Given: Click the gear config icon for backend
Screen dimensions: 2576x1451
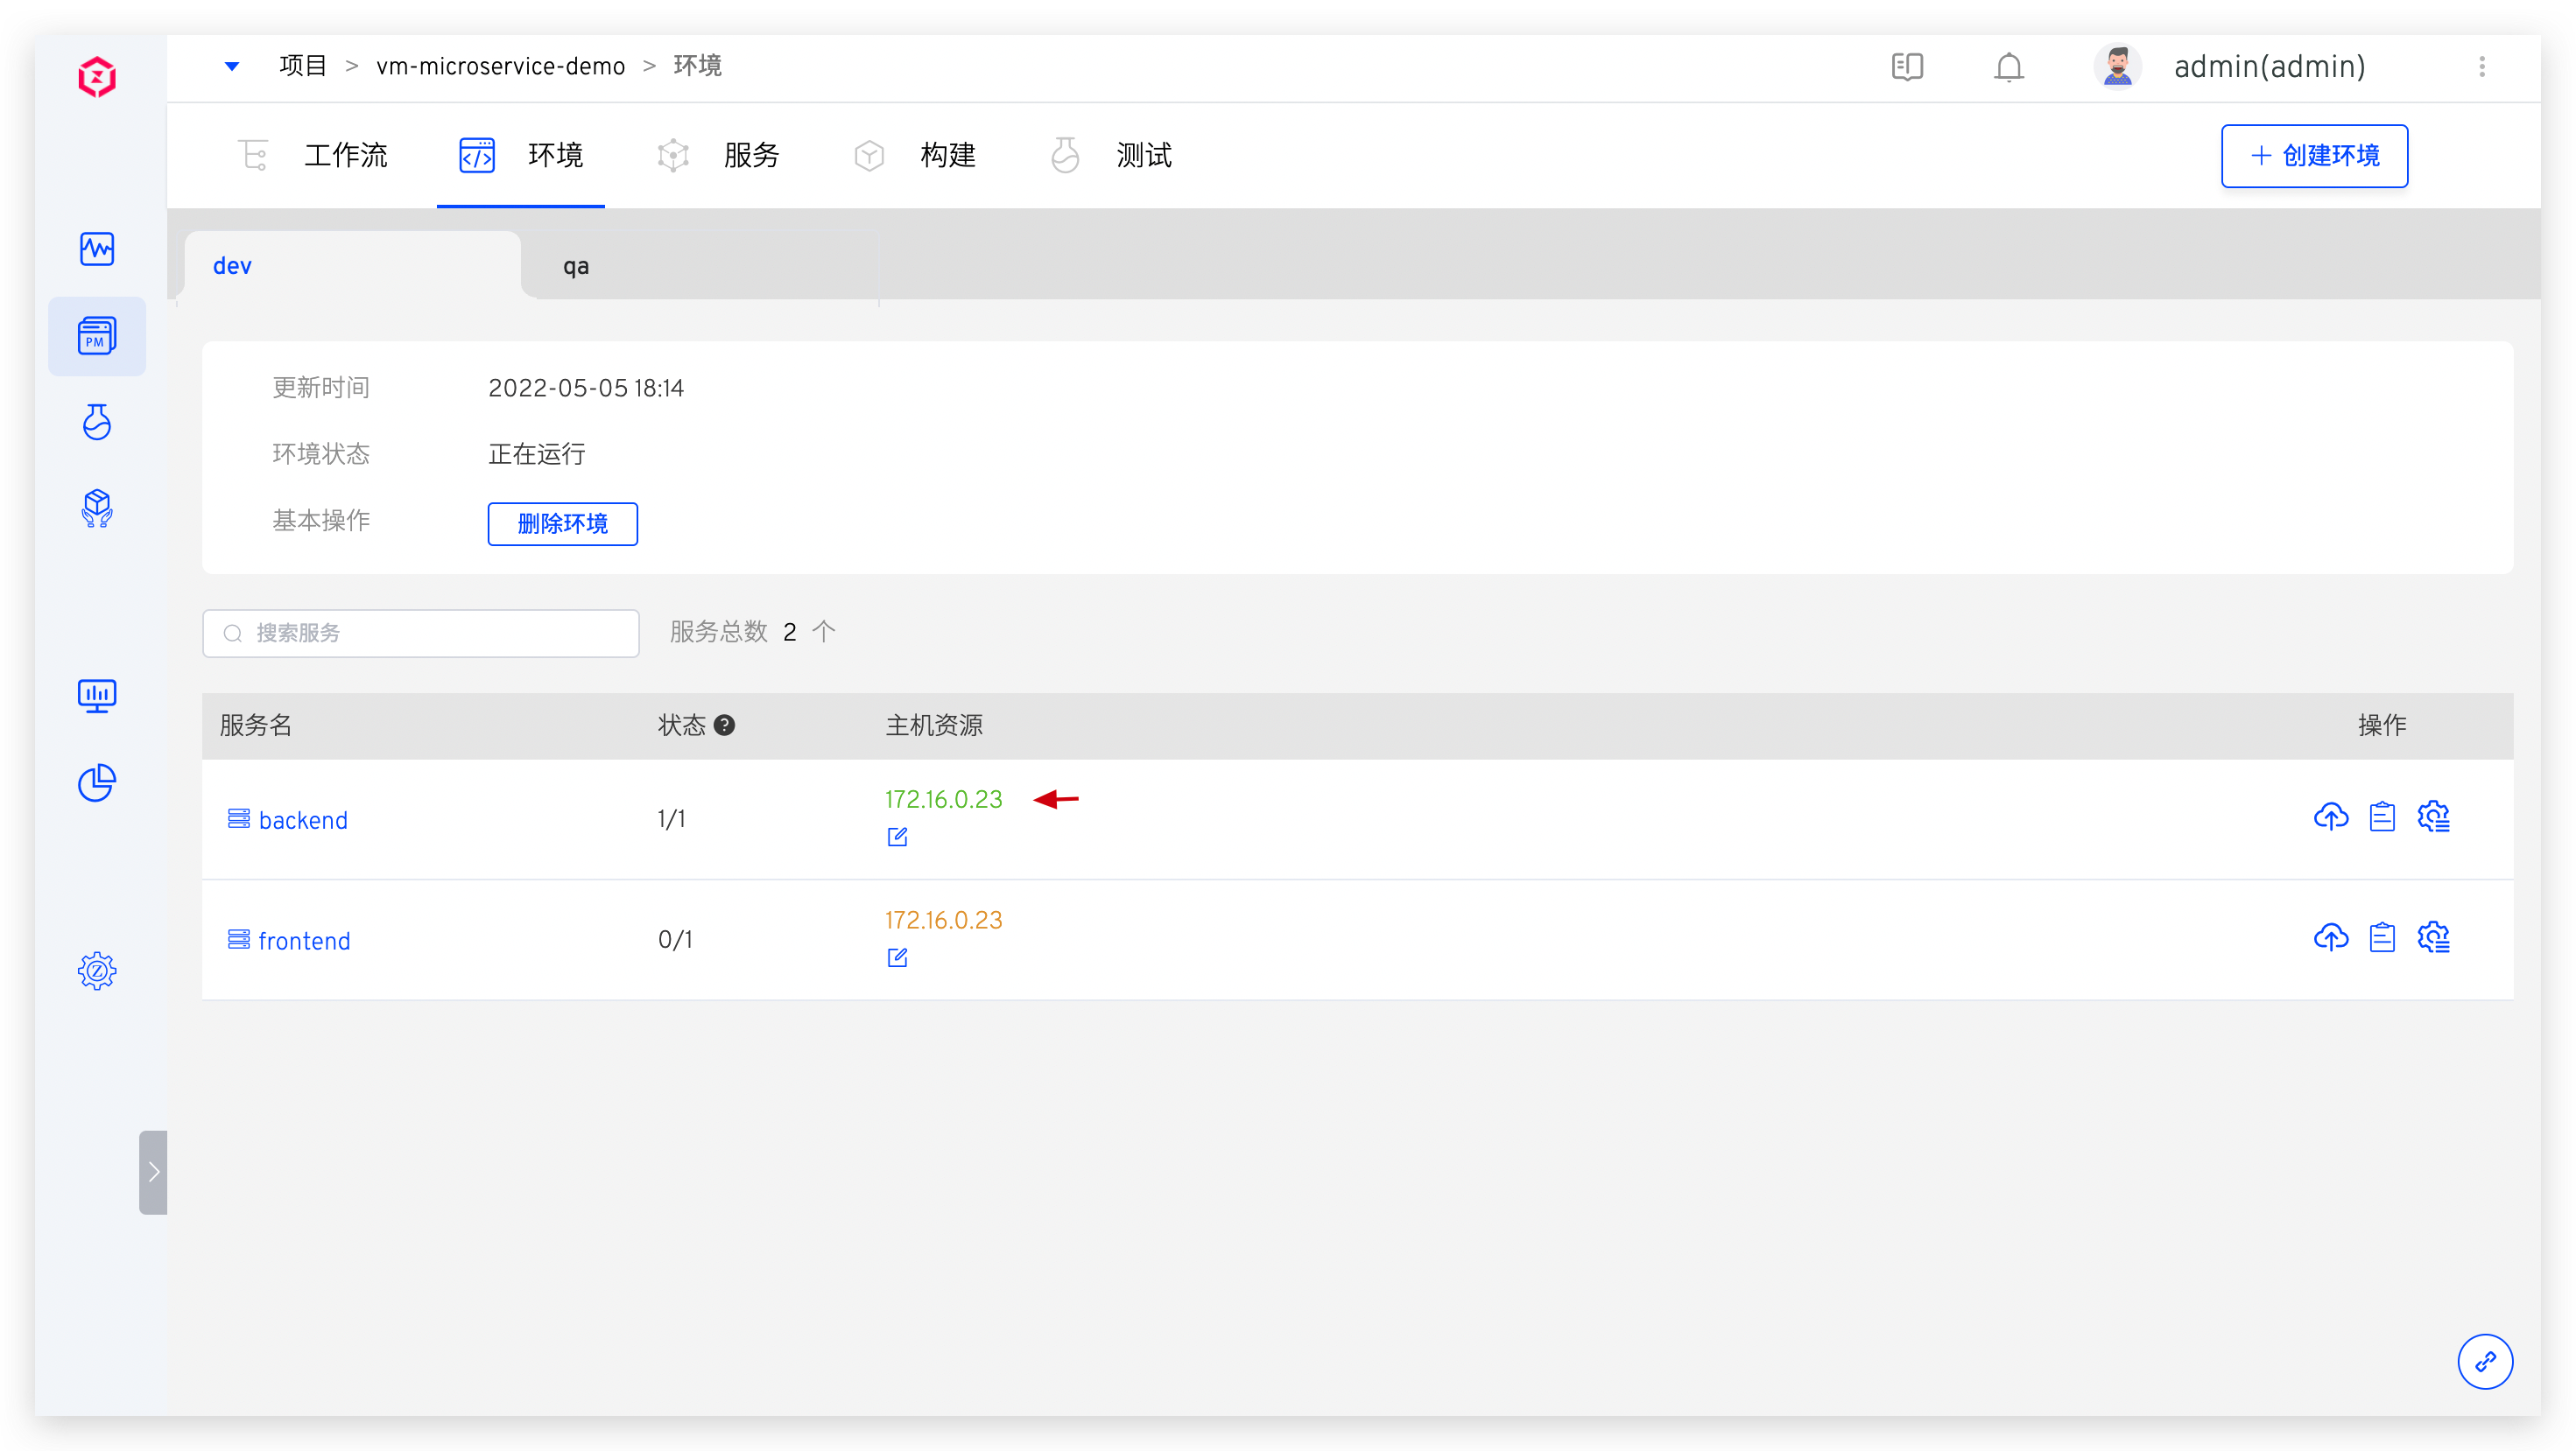Looking at the screenshot, I should click(2433, 817).
